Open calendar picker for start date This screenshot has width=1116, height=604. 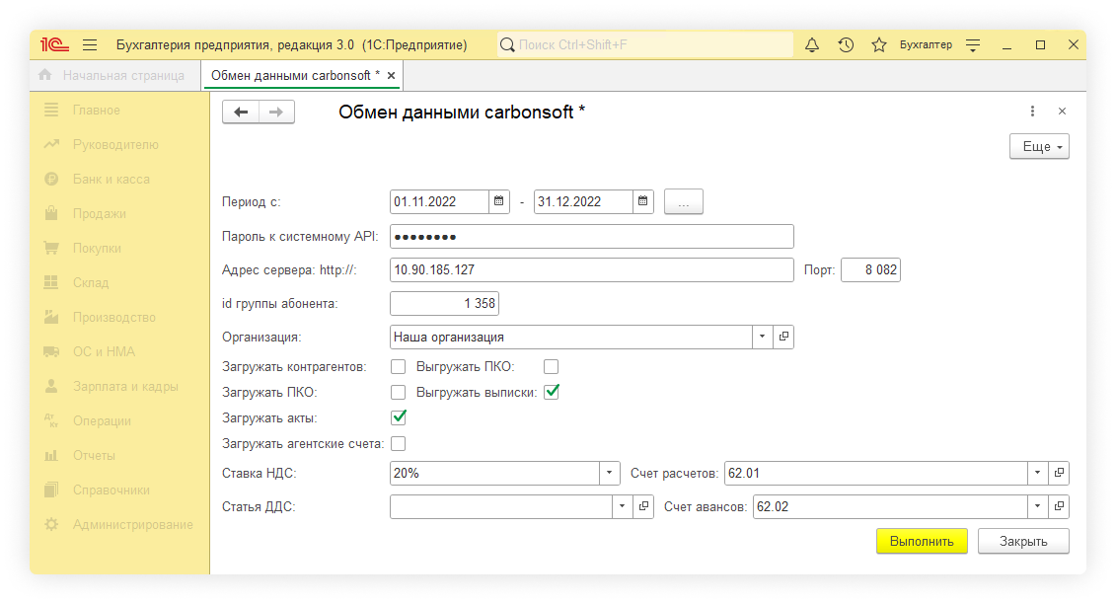tap(499, 201)
